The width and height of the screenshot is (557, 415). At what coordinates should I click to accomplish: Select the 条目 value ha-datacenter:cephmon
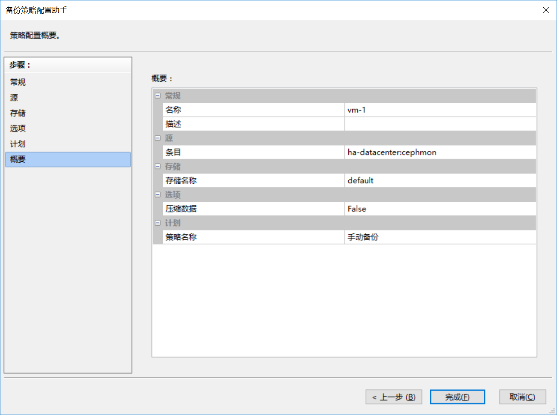(x=440, y=152)
